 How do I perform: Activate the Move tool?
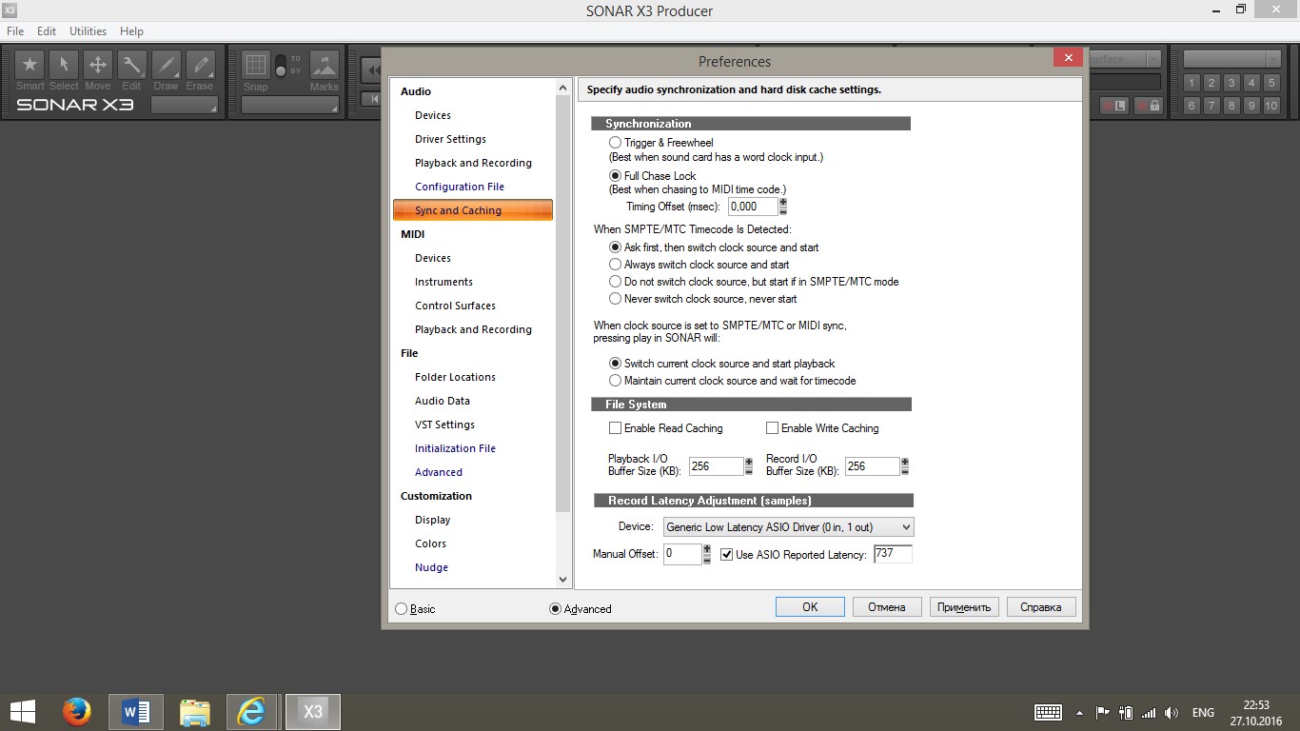(x=98, y=65)
